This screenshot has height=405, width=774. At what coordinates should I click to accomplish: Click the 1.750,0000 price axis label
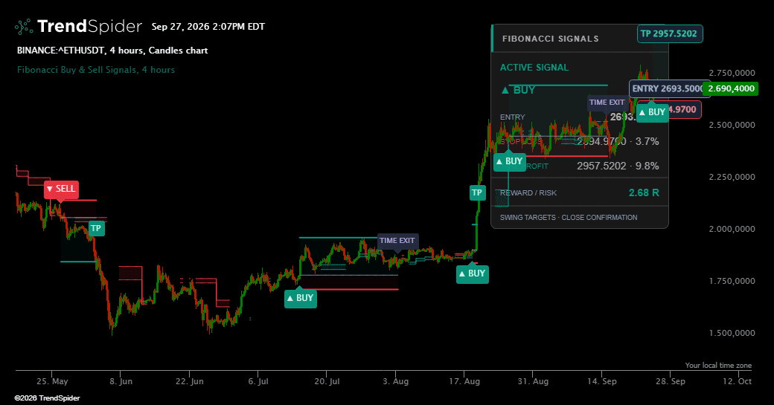click(732, 281)
